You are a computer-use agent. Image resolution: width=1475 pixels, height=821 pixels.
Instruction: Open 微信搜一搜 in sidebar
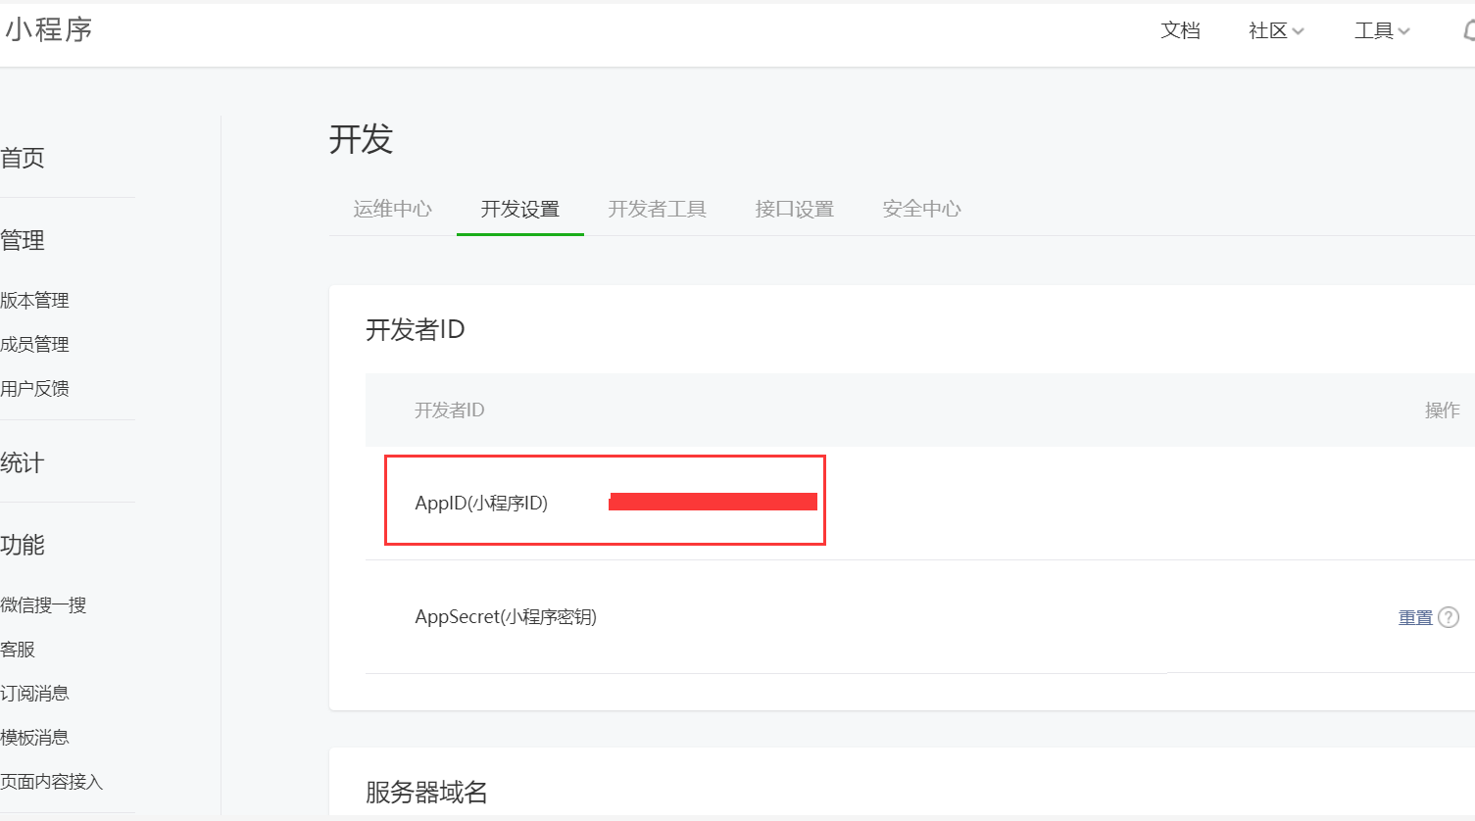coord(43,605)
